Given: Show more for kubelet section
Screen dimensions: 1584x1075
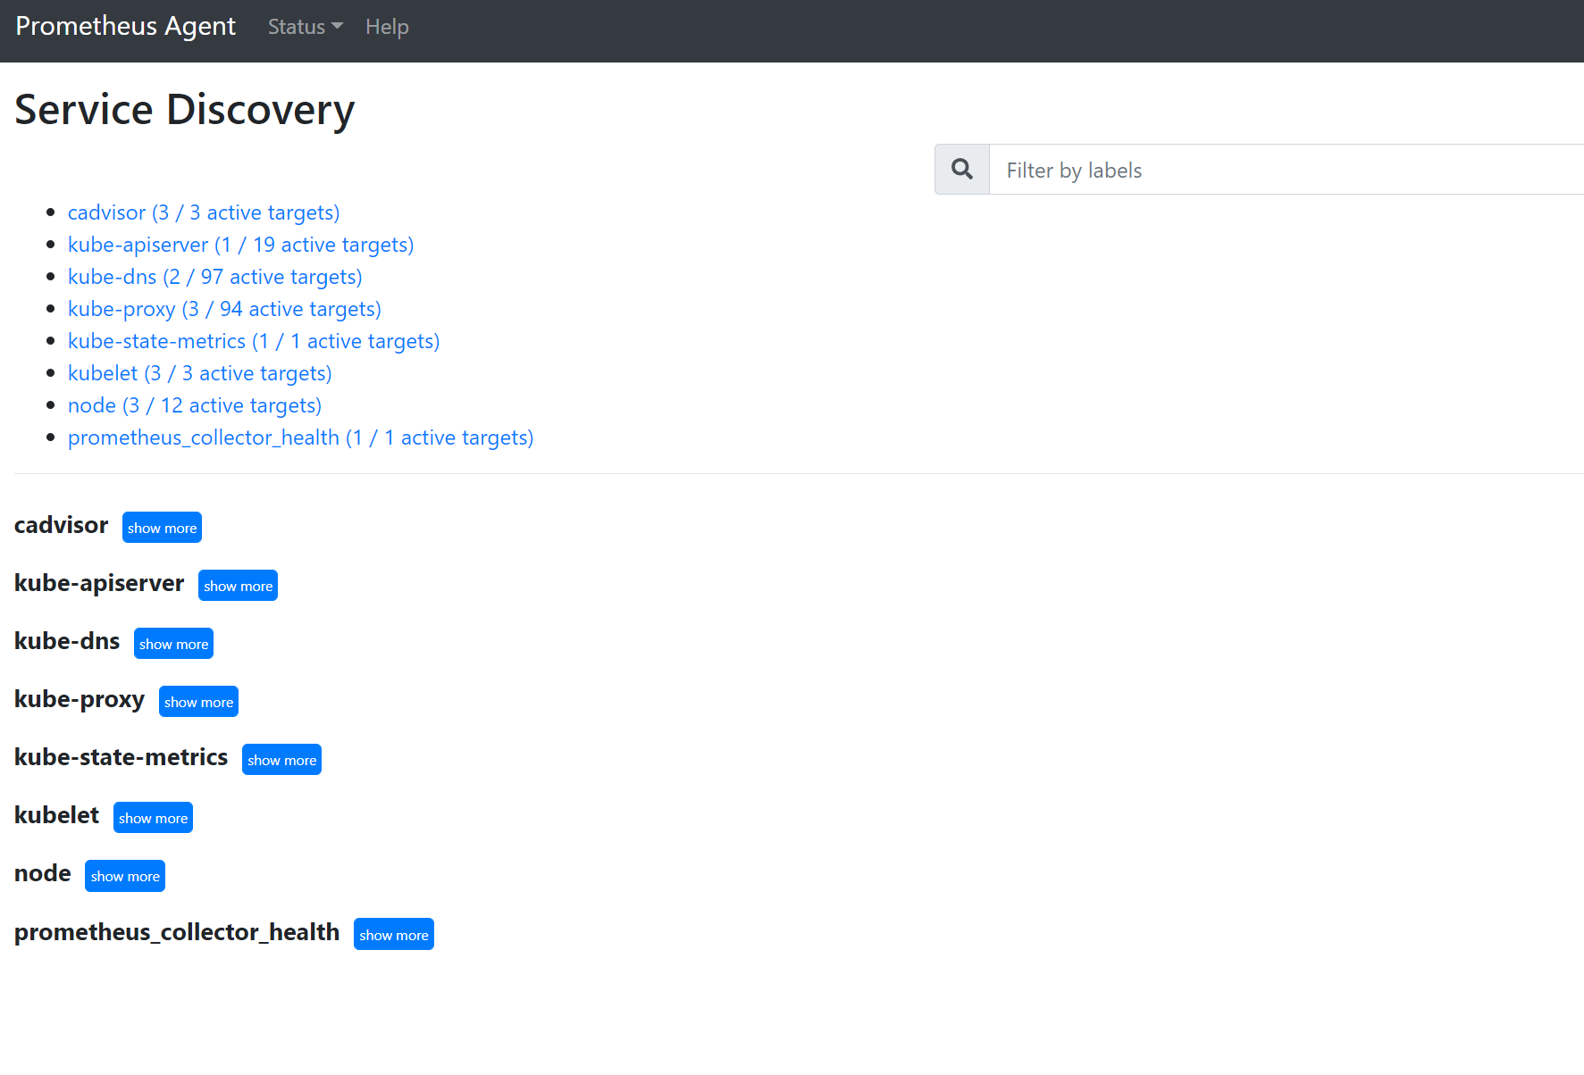Looking at the screenshot, I should 153,818.
